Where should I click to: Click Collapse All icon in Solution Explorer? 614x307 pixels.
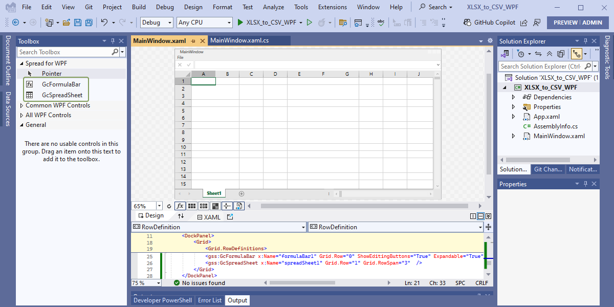(550, 53)
